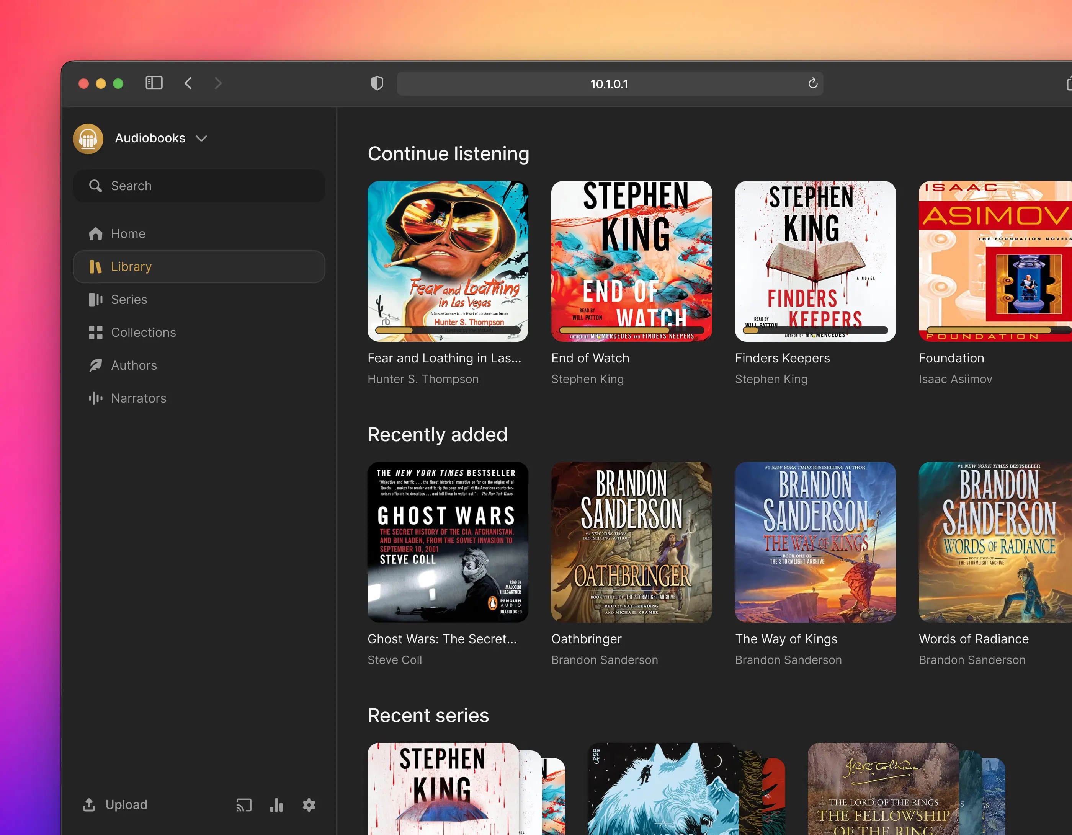Click the magnifier search icon
Screen dimensions: 1072x835
(95, 186)
